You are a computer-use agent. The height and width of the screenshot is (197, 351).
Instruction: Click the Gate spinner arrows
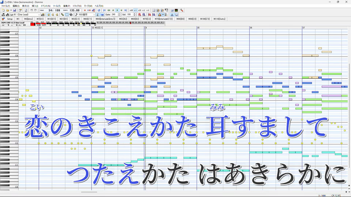(x=119, y=15)
